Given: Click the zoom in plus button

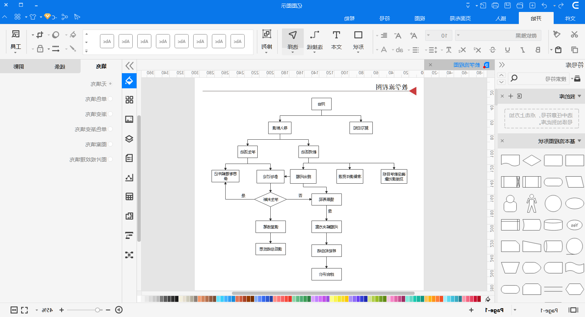Looking at the screenshot, I should 62,310.
